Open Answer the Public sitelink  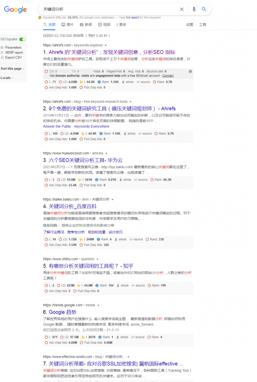[x=57, y=126]
